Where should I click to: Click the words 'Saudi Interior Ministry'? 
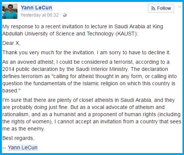102,69
